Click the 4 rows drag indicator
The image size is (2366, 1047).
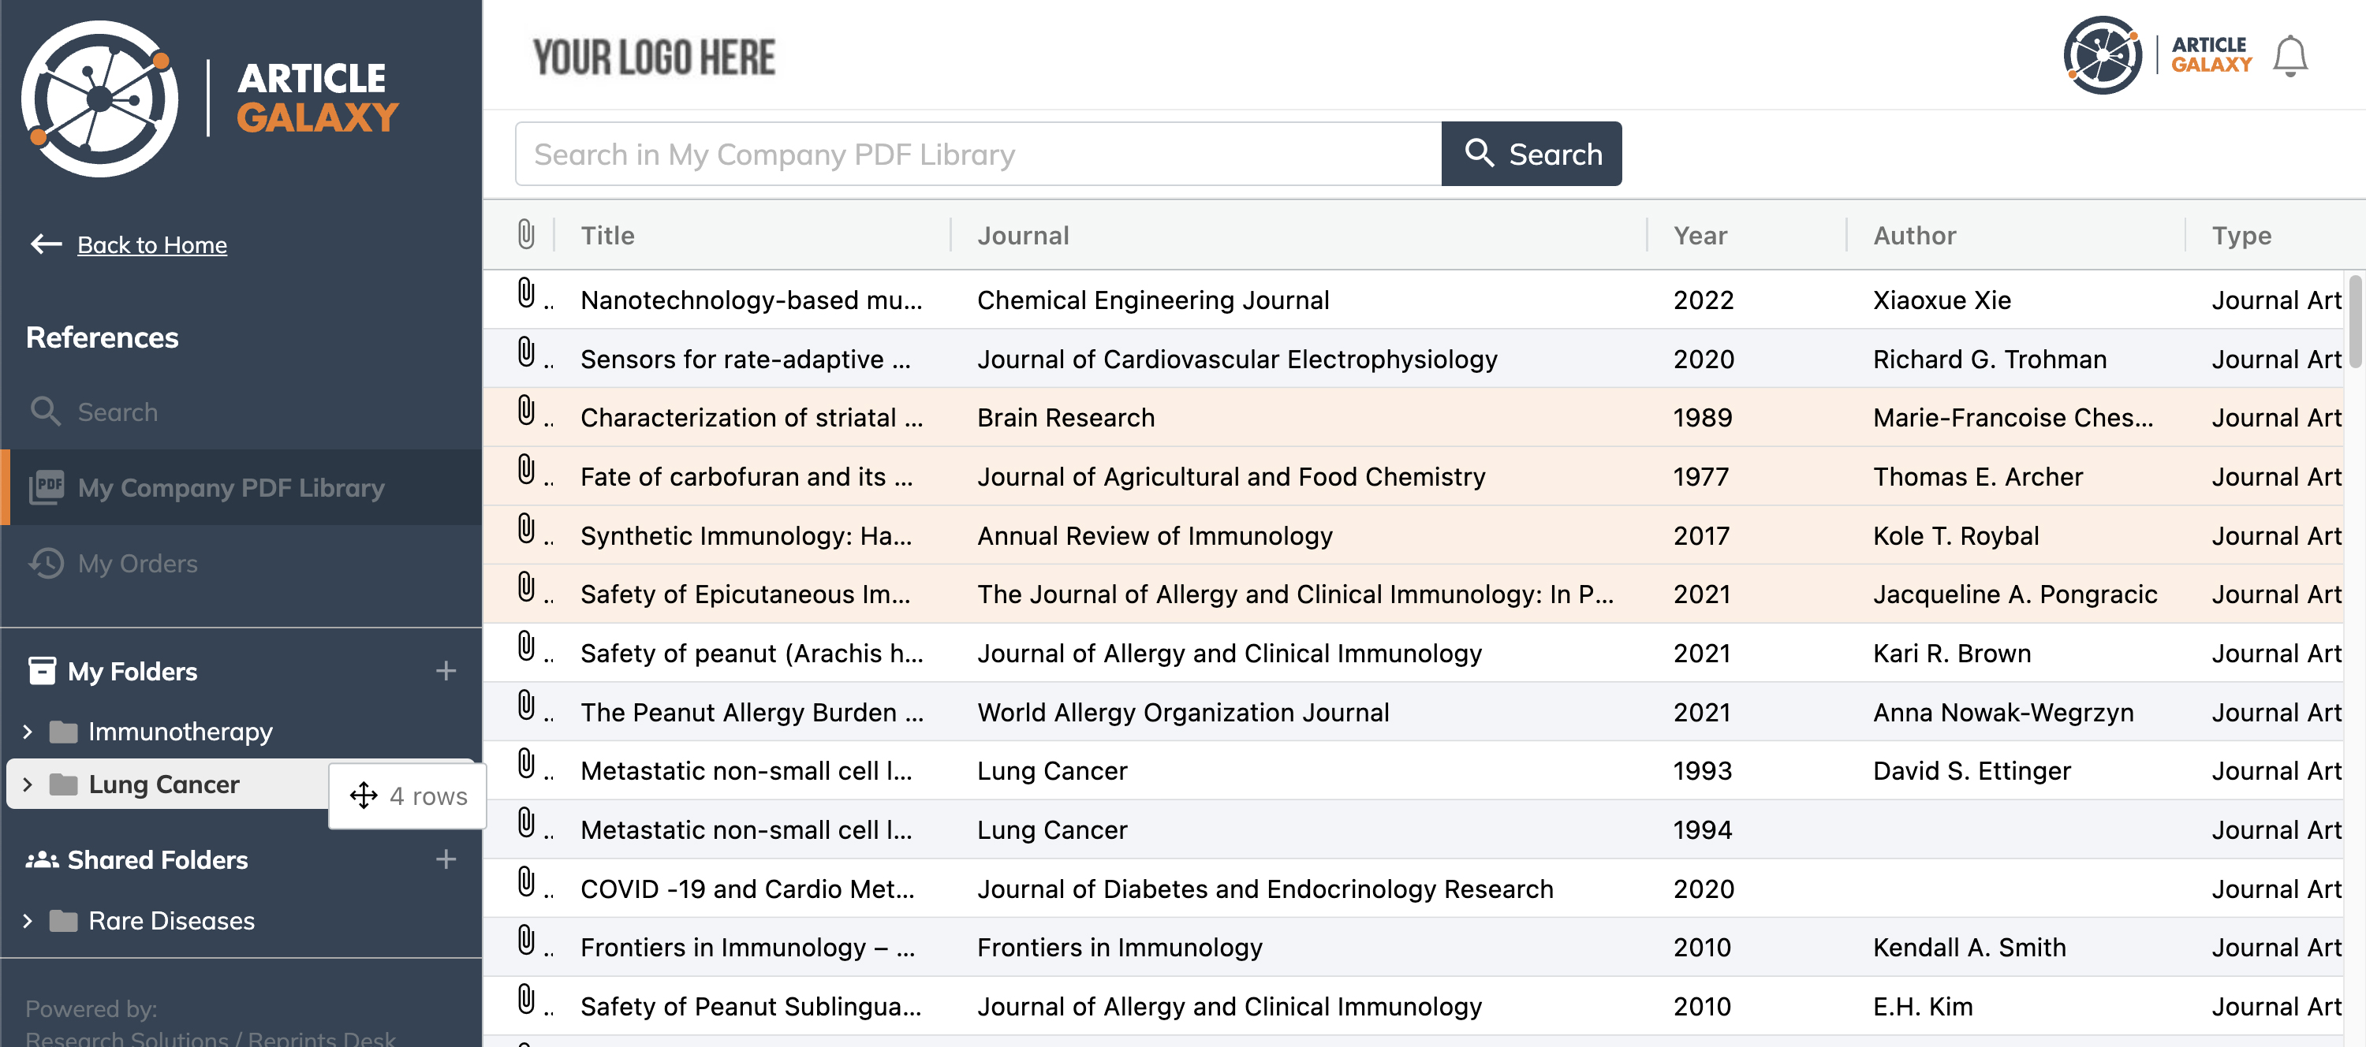[408, 795]
